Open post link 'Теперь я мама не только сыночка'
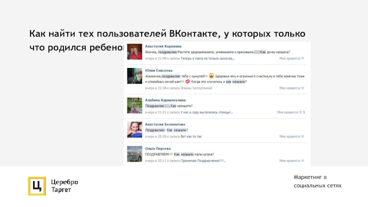Viewport: 368px width, 207px height. pos(208,58)
